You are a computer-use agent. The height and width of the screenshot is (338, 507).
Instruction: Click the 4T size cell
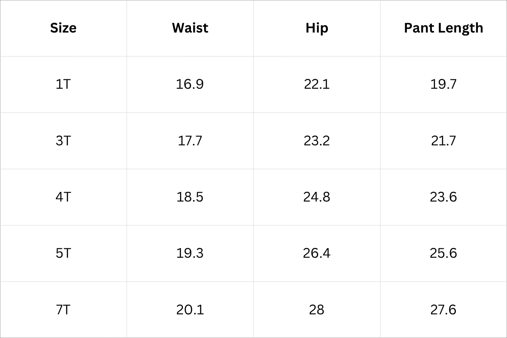[63, 197]
